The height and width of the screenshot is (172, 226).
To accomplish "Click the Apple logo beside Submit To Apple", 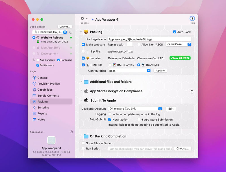I will coord(86,100).
